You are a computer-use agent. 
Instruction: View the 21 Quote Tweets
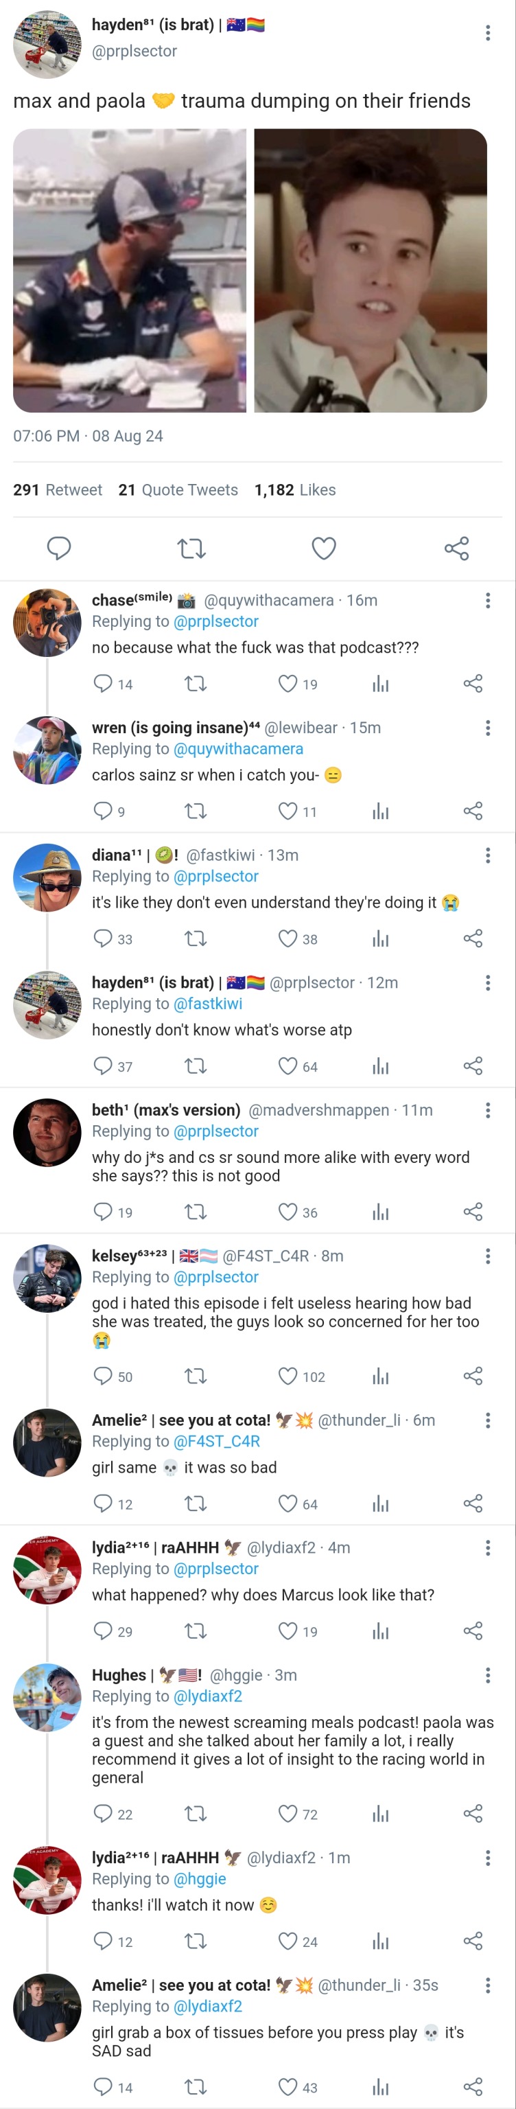pos(178,489)
